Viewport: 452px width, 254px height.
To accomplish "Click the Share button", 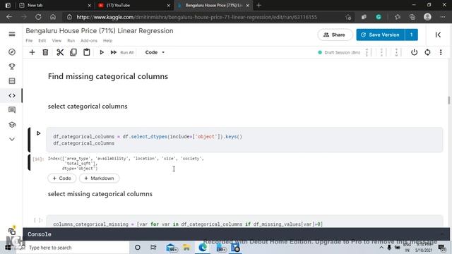I will coord(335,35).
